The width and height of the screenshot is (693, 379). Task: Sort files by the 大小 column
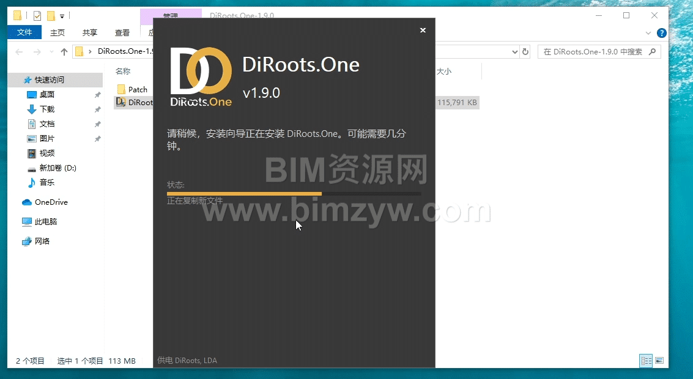pos(444,71)
